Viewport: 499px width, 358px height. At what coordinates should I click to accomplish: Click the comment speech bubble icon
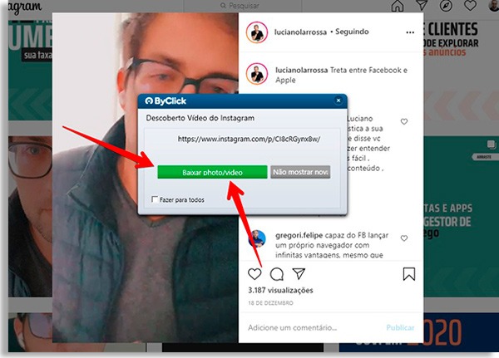[x=277, y=273]
